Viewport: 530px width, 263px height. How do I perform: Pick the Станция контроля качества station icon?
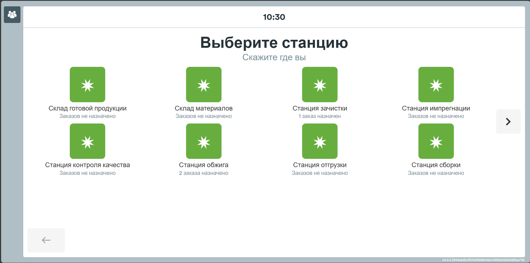tap(88, 141)
